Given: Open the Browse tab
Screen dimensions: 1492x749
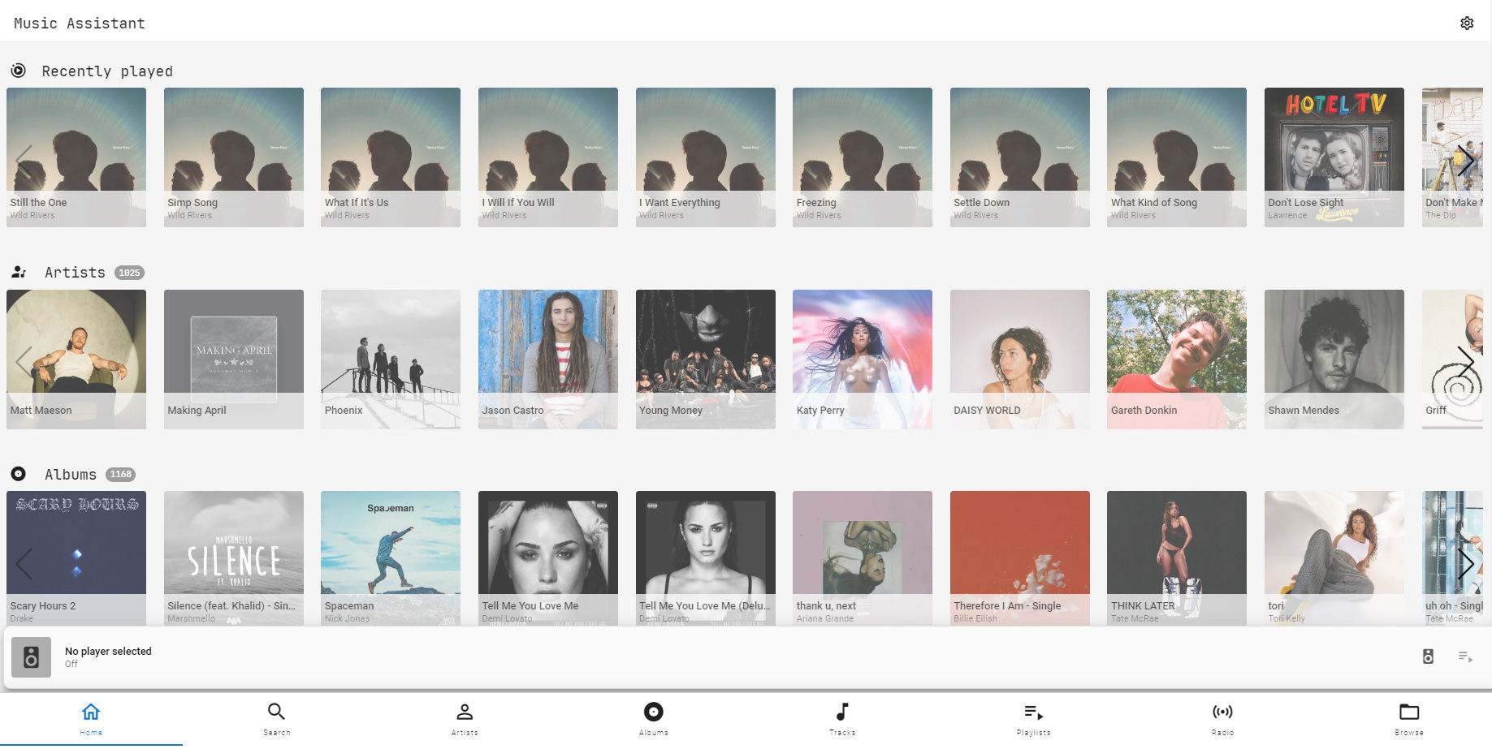Looking at the screenshot, I should coord(1409,718).
